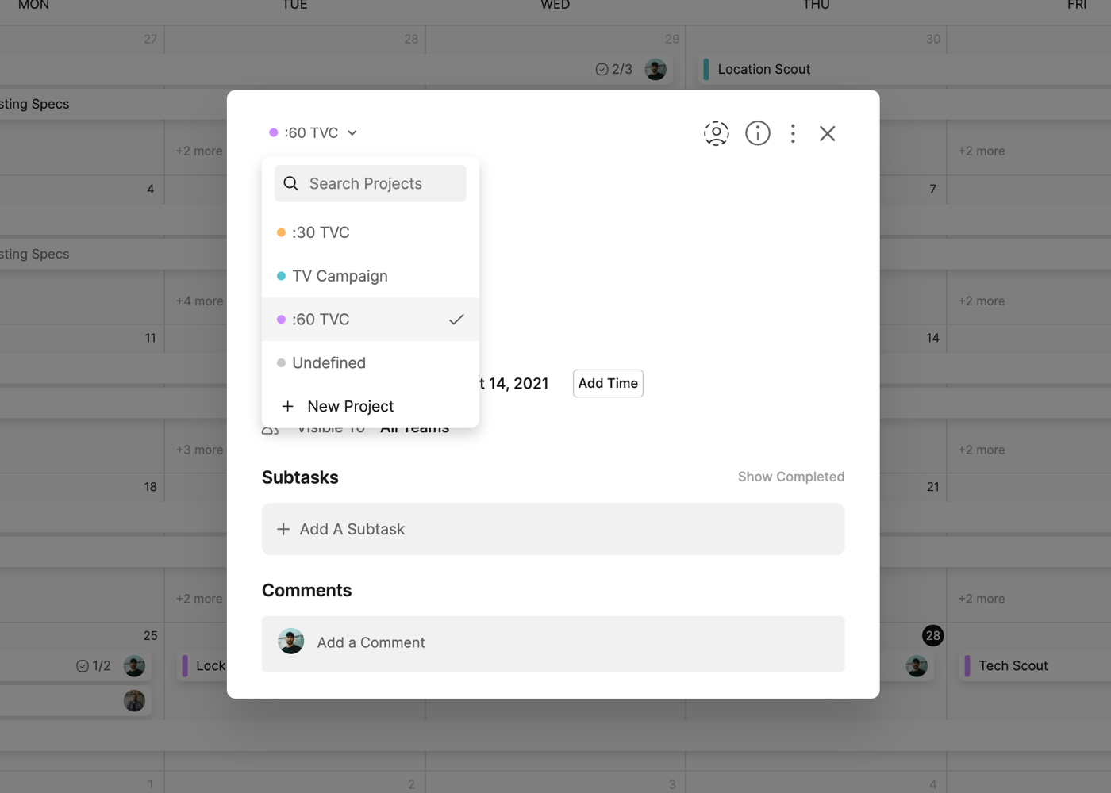Create a New Project from the list
This screenshot has height=793, width=1111.
click(x=350, y=406)
